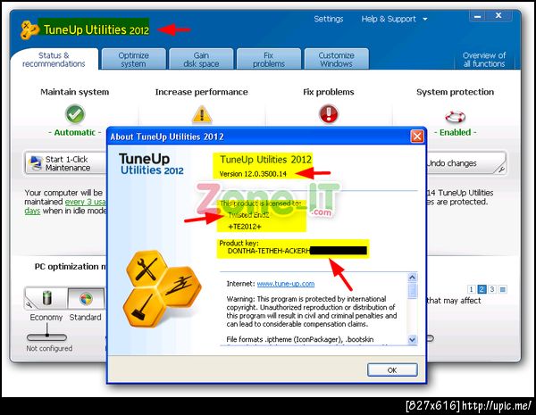Viewport: 536px width, 415px height.
Task: Open Overview of all functions
Action: click(x=484, y=60)
